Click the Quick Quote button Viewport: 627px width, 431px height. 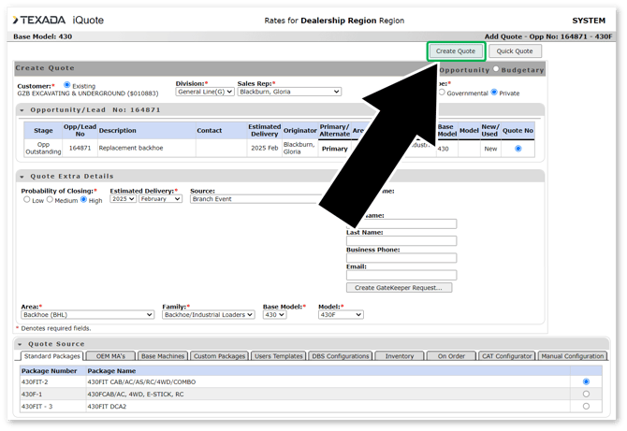514,51
